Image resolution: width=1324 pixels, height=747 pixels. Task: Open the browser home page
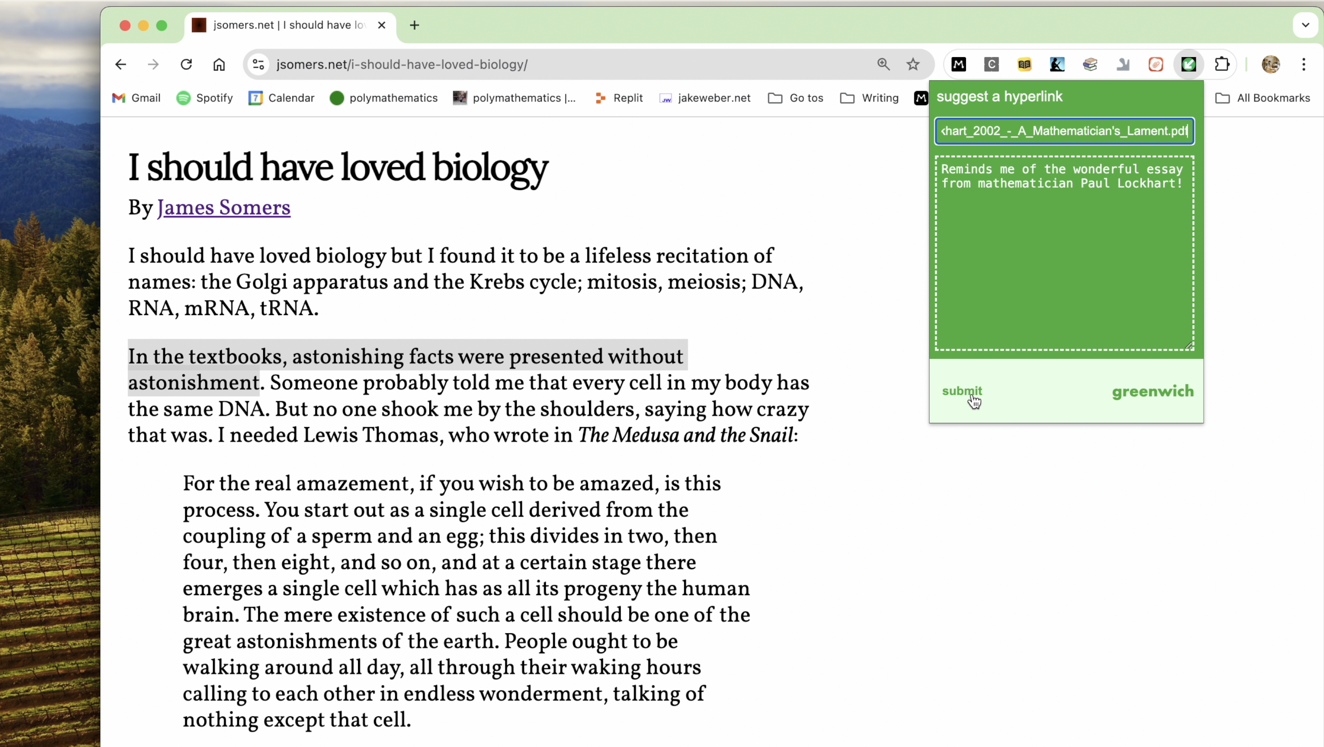coord(219,64)
